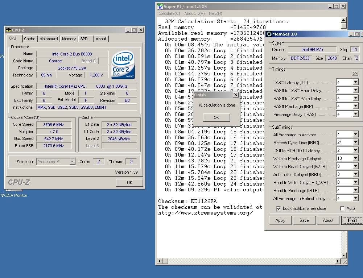Open Precharge Delay (tRAS) dropdown
363x278 pixels.
(356, 114)
